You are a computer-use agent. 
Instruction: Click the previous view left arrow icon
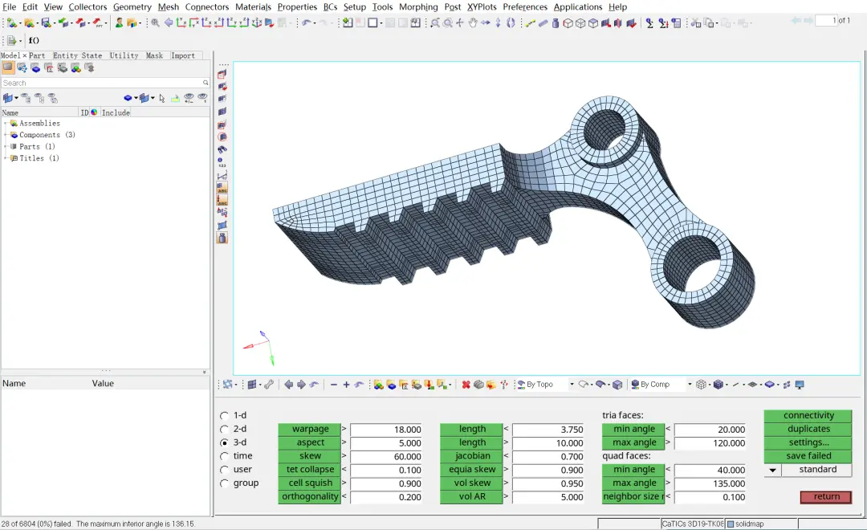(289, 385)
